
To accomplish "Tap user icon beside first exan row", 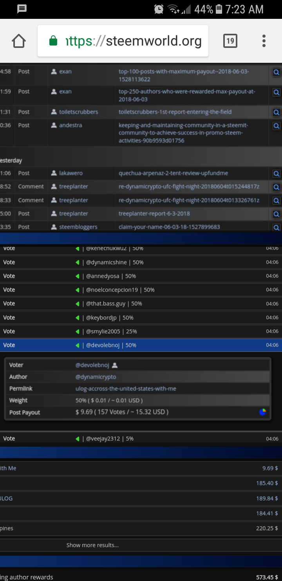I will coord(54,71).
